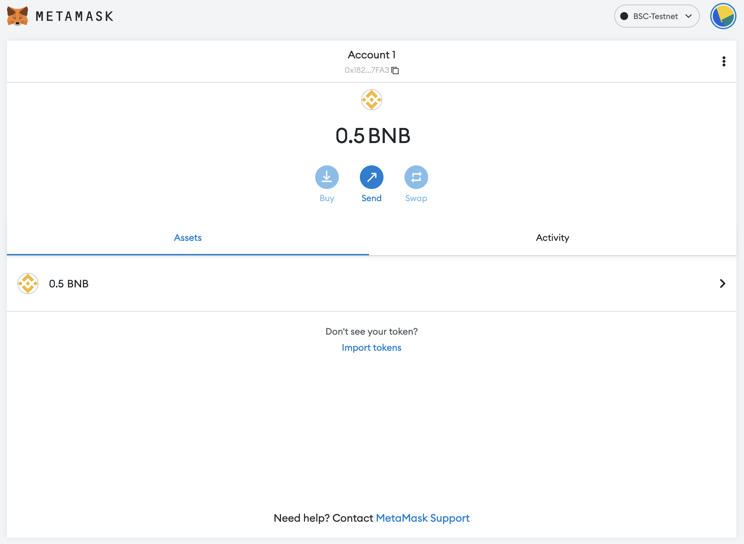
Task: Copy the account address 0x182...7FA3
Action: pos(371,70)
